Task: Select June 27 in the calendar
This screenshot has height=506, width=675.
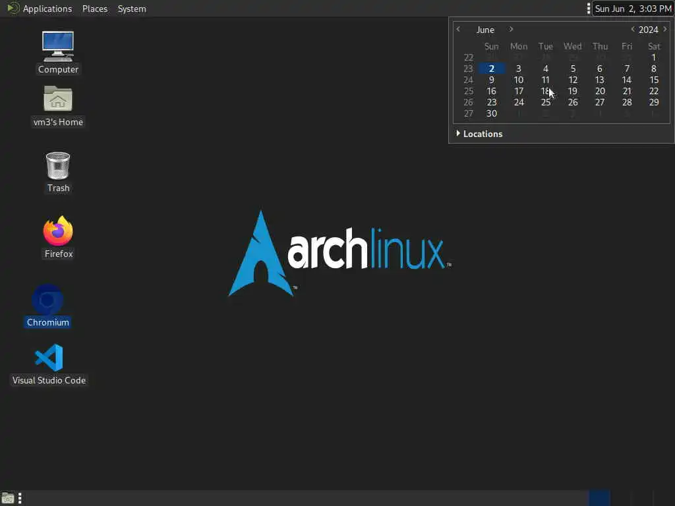Action: 600,102
